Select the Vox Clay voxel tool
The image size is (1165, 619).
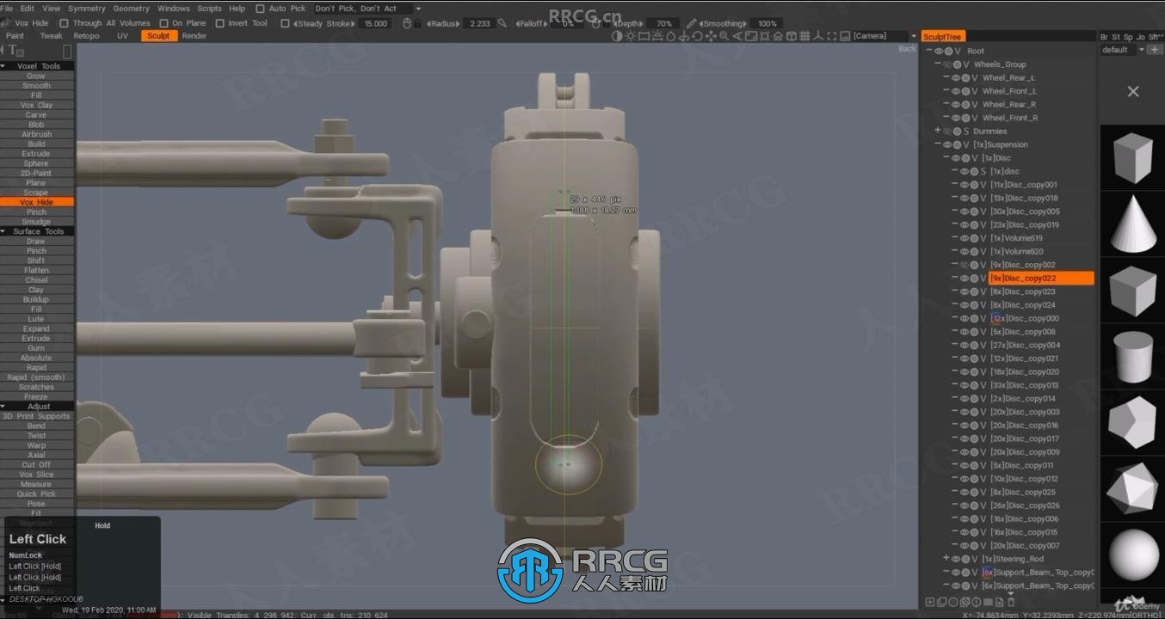36,105
